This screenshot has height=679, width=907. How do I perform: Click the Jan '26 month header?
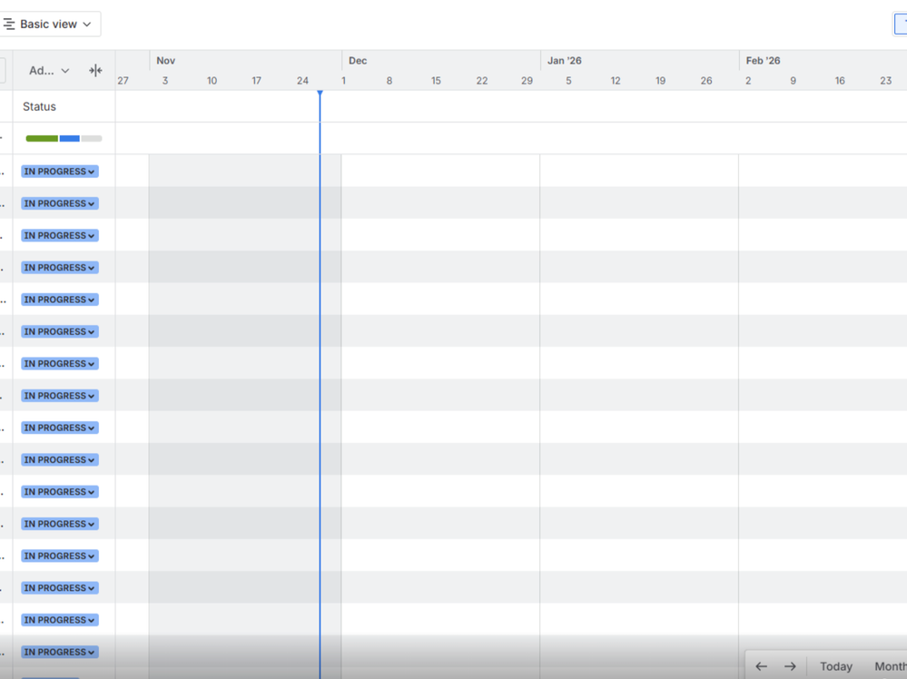point(564,61)
